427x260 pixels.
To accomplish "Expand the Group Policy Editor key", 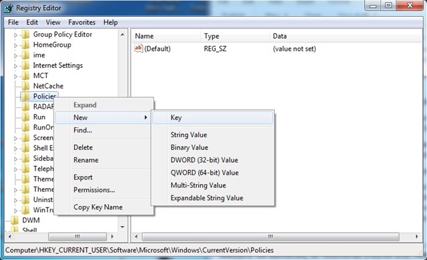I will 15,35.
